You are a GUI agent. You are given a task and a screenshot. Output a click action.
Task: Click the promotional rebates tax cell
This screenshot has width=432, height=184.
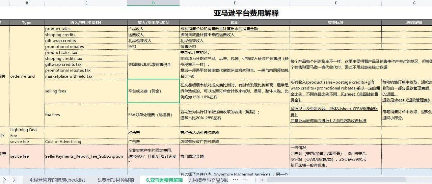coord(86,70)
